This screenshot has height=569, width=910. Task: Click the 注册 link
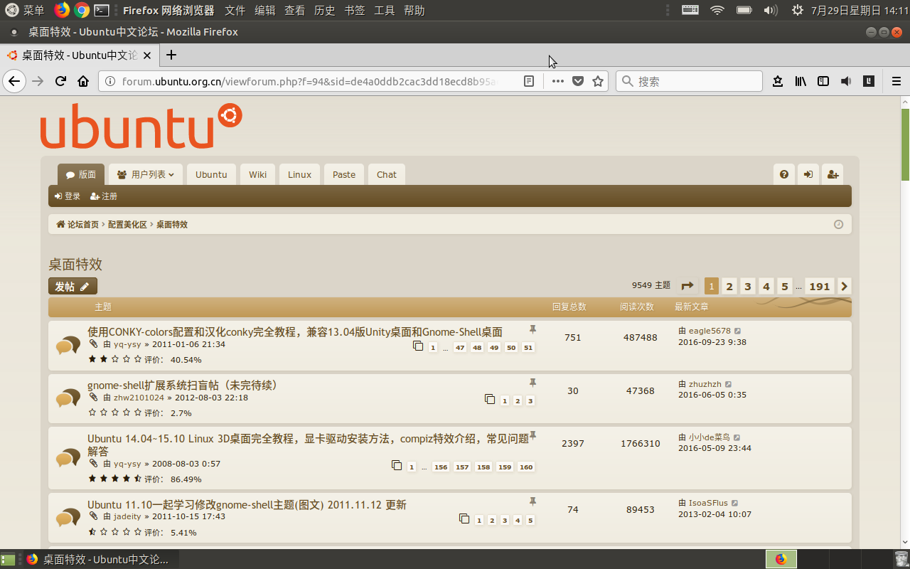coord(104,196)
